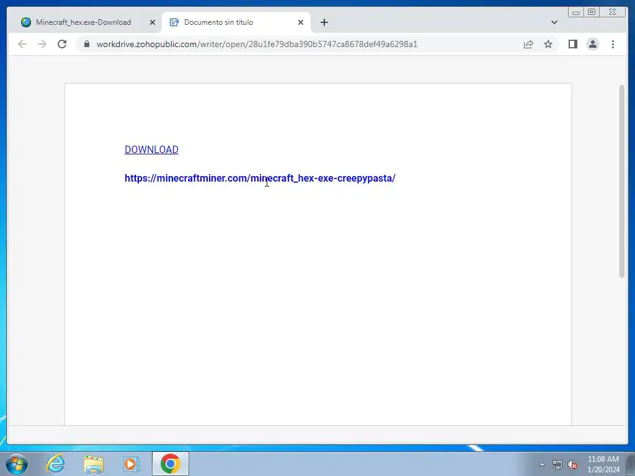Open the Windows Start menu
This screenshot has height=476, width=635.
point(17,464)
